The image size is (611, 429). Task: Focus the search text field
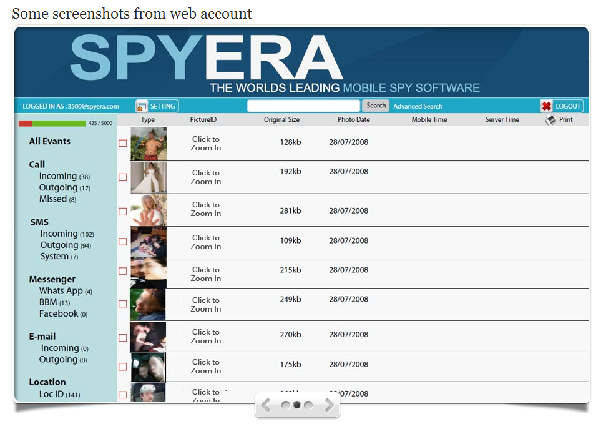(303, 106)
